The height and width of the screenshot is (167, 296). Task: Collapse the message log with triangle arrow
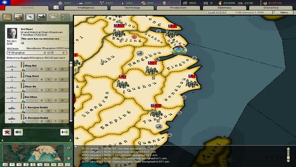(x=76, y=147)
